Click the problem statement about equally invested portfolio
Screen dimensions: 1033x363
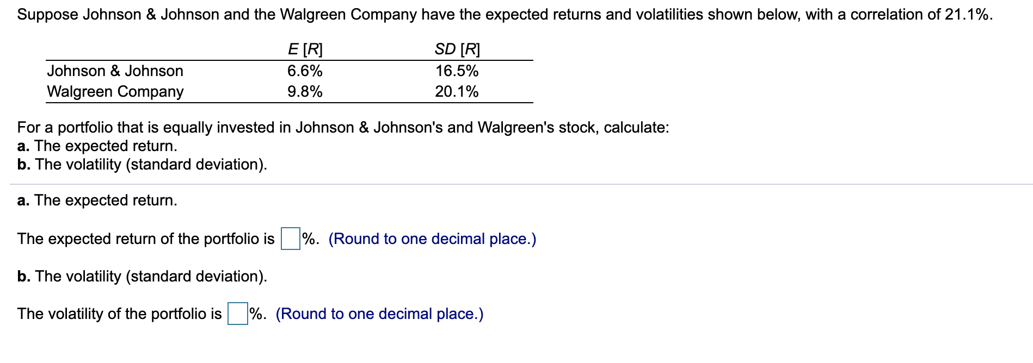point(343,128)
